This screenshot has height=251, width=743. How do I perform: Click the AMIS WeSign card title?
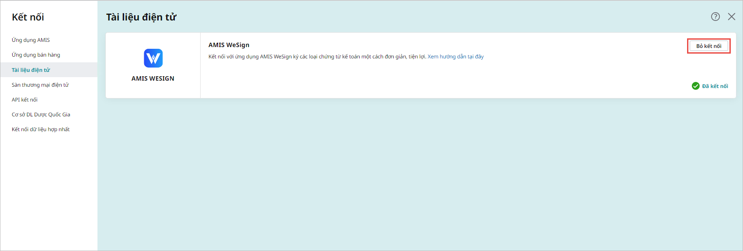pos(229,45)
